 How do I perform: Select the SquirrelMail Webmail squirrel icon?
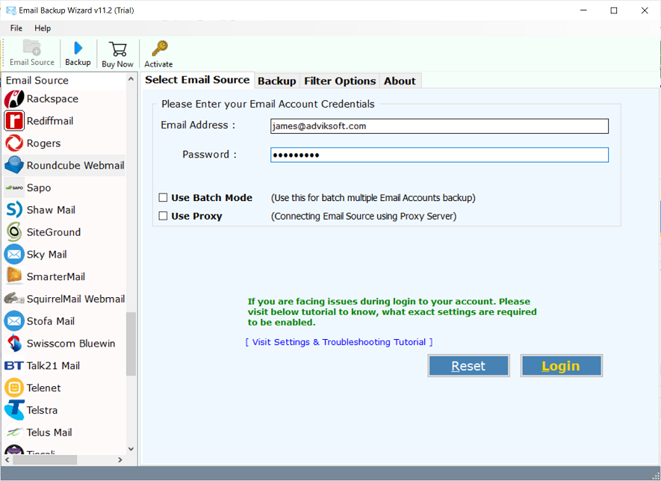(x=14, y=299)
